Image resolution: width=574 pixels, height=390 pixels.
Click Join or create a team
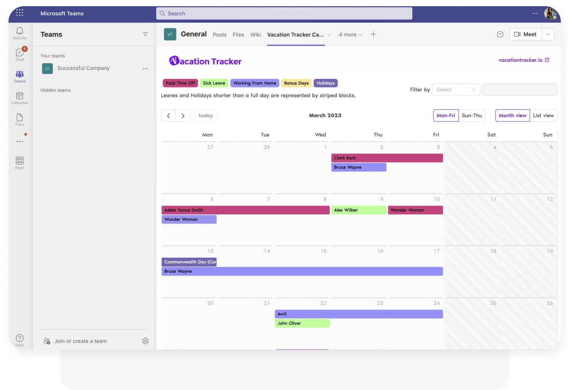pos(80,341)
